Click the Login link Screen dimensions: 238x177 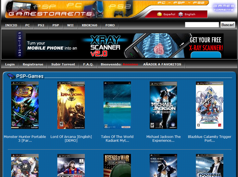coord(10,64)
